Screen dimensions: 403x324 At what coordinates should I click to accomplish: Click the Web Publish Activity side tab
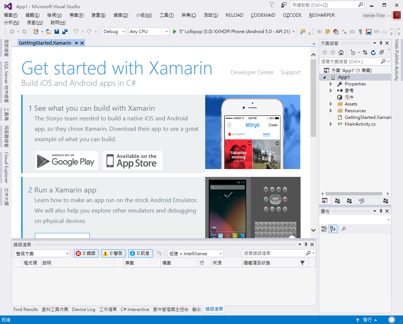coord(397,60)
